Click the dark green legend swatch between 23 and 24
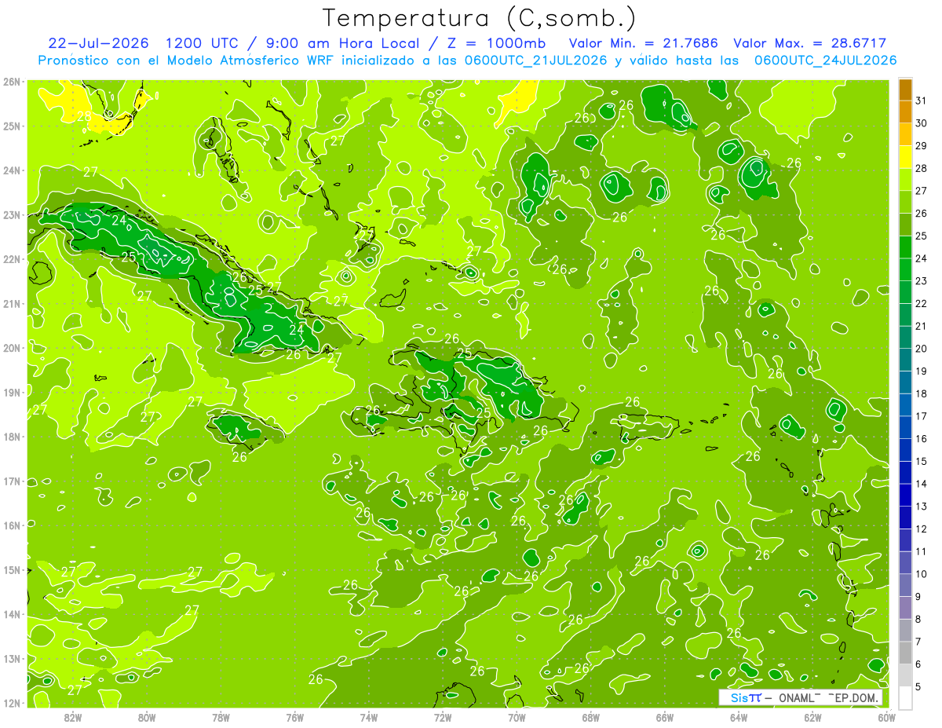Viewport: 942px width, 728px height. click(x=905, y=269)
